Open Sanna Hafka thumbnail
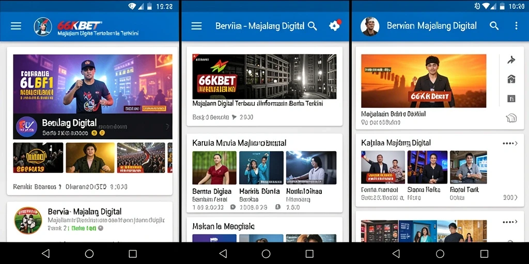This screenshot has width=529, height=264. pyautogui.click(x=427, y=167)
